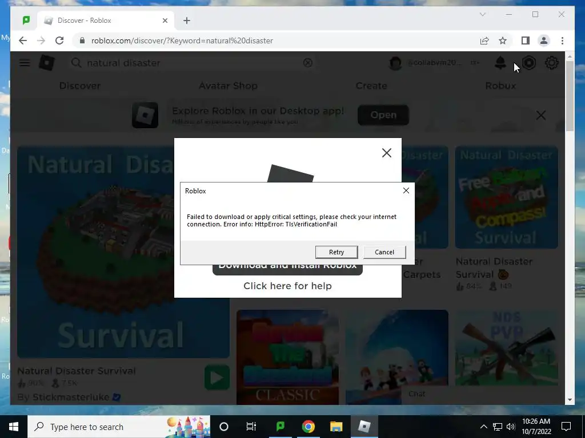Dismiss the desktop app banner
Image resolution: width=585 pixels, height=438 pixels.
540,115
